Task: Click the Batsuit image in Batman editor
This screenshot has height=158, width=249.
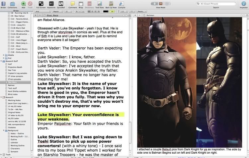Action: (x=190, y=82)
